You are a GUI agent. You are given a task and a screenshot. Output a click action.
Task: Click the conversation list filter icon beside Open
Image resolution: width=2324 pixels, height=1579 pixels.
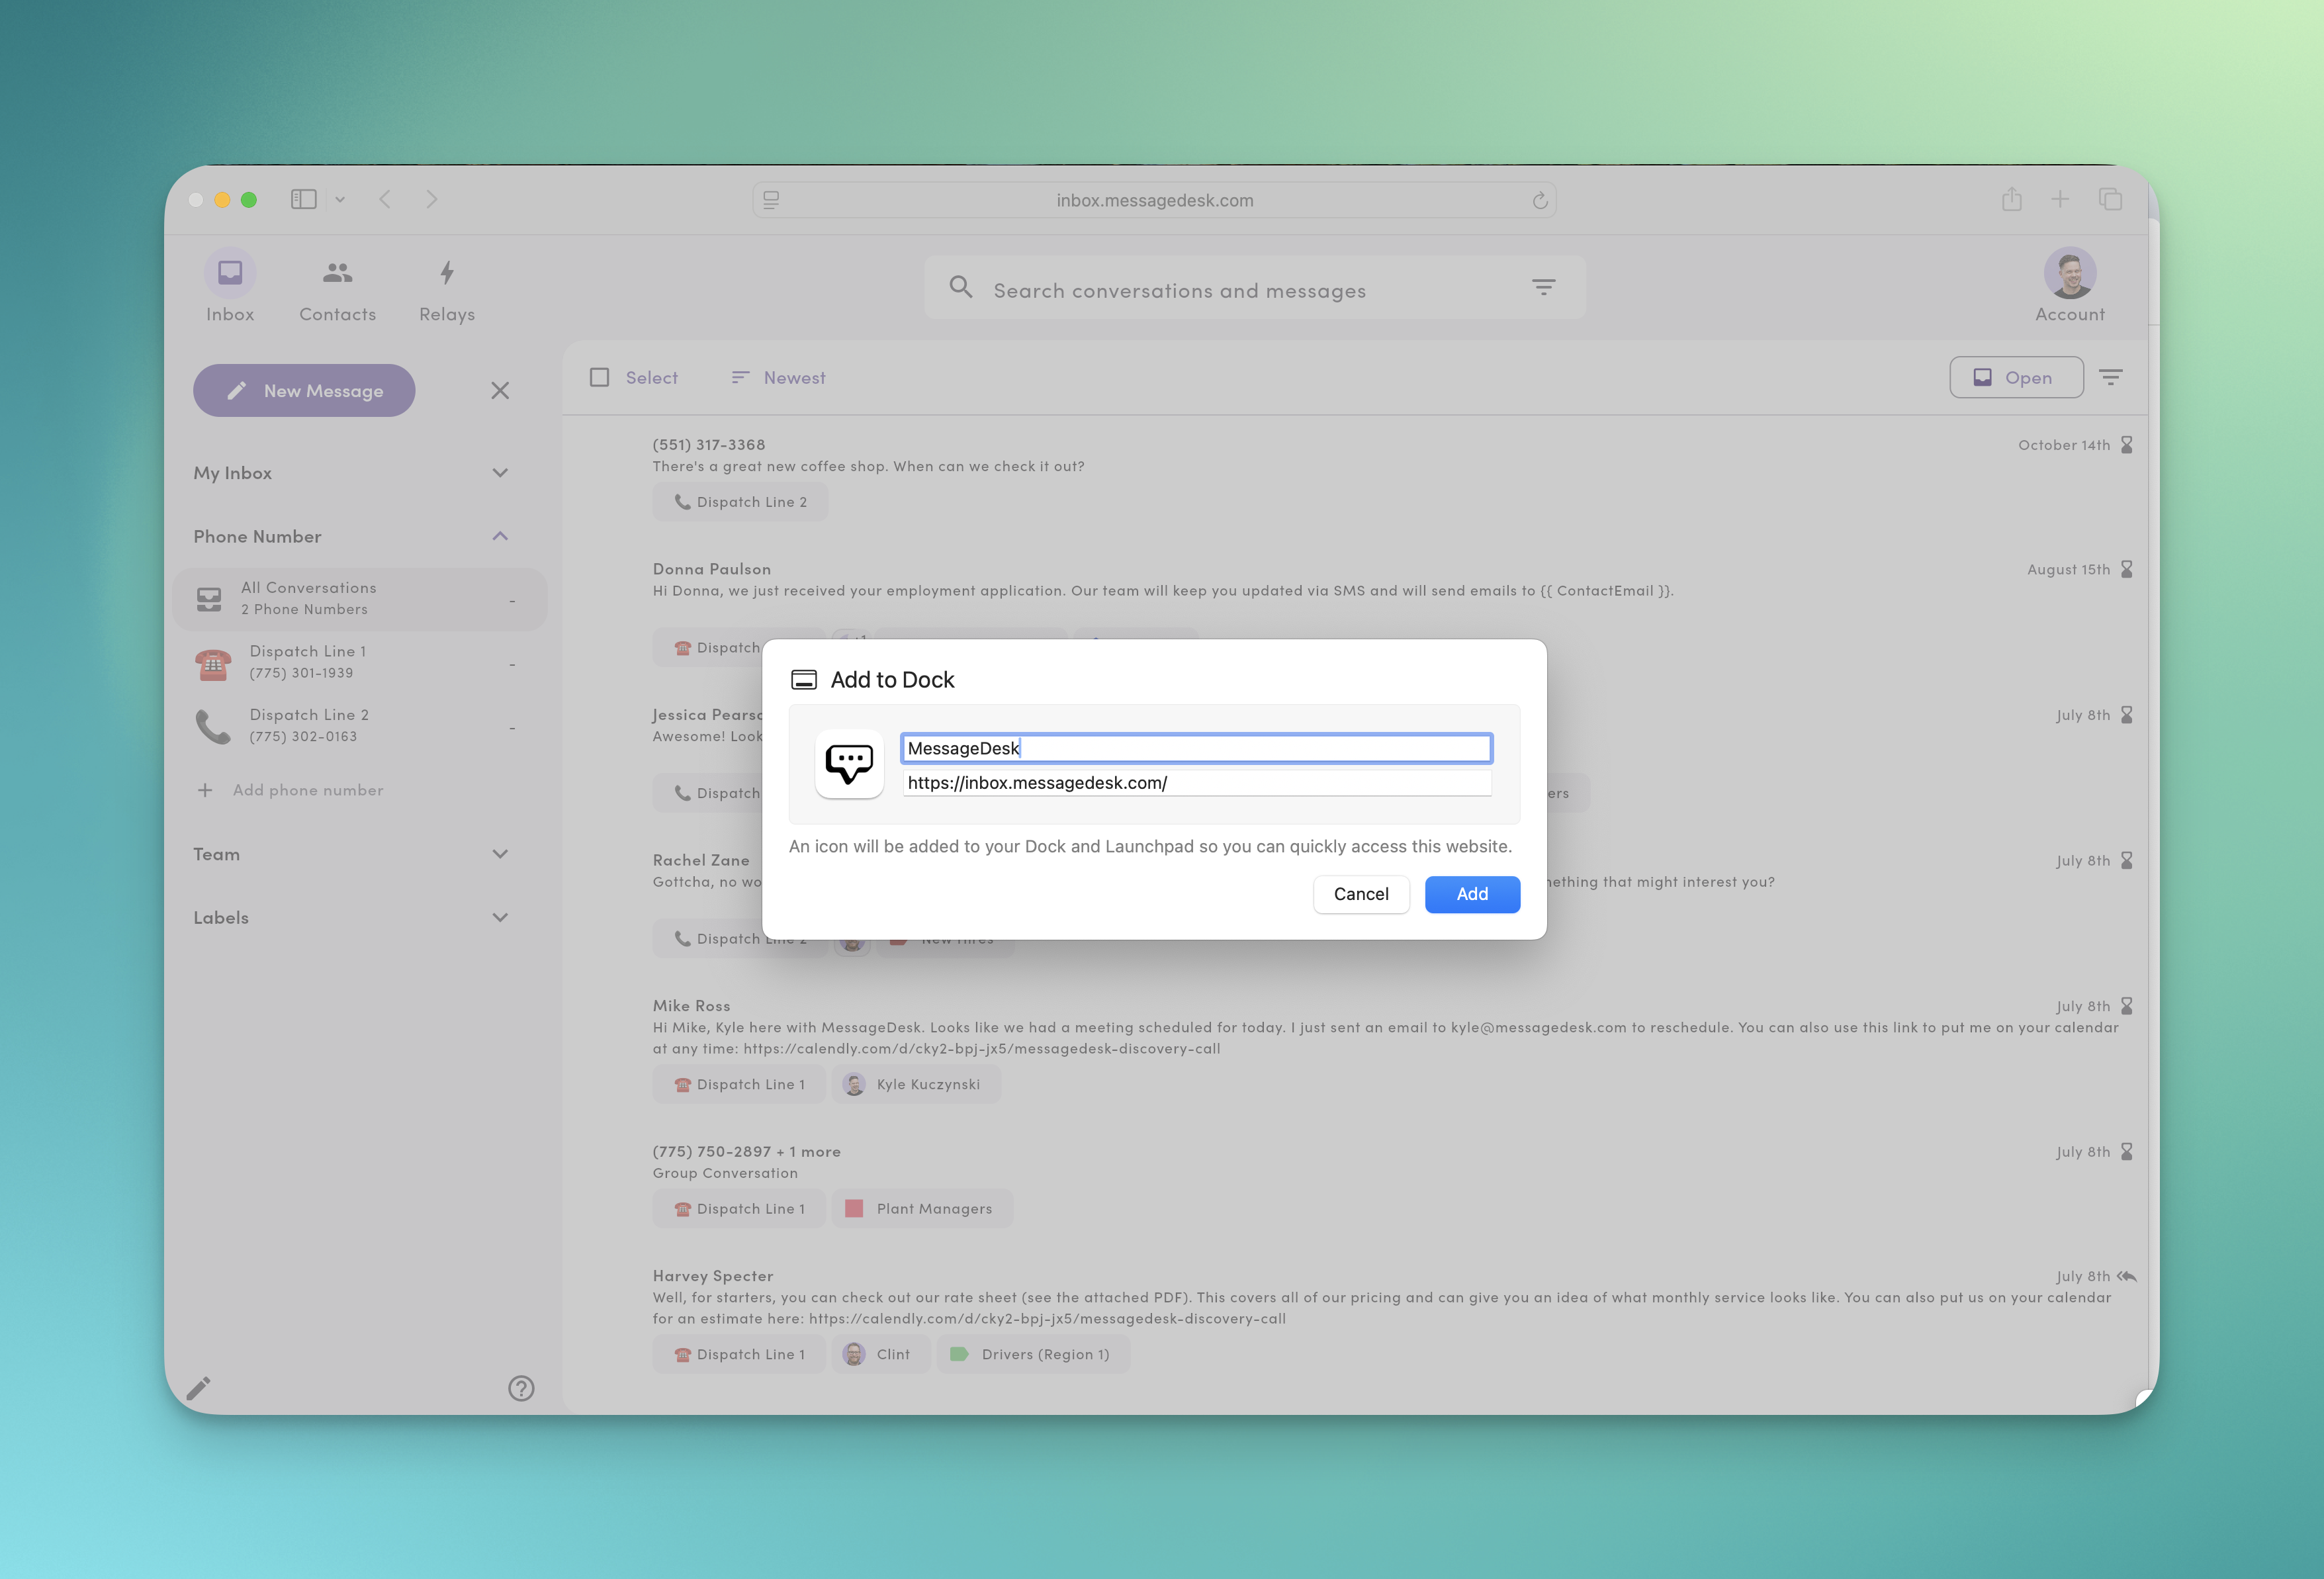click(x=2110, y=378)
